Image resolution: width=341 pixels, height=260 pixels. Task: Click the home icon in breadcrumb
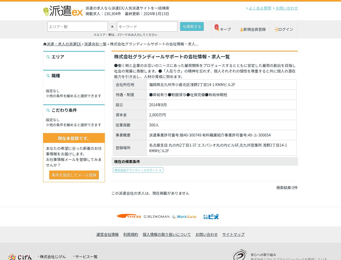click(x=45, y=44)
